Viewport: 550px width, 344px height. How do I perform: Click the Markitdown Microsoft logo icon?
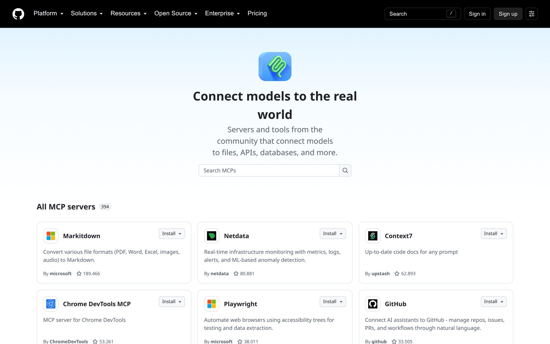[x=51, y=236]
